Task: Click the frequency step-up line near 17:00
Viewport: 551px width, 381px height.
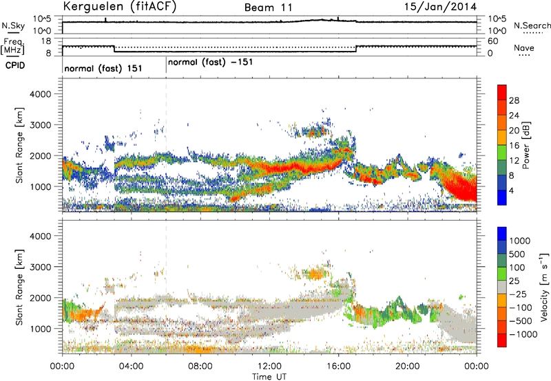Action: 356,49
